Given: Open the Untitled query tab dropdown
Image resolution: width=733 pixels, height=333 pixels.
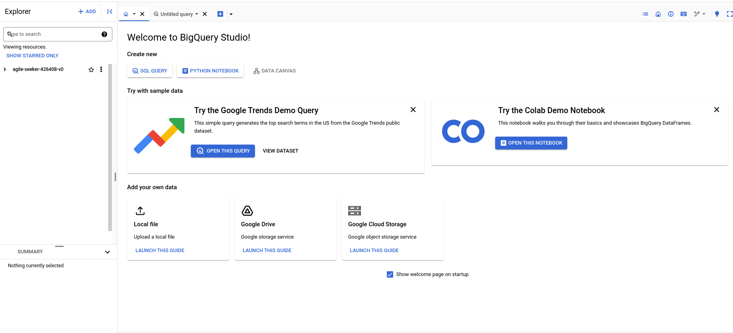Looking at the screenshot, I should pyautogui.click(x=197, y=14).
